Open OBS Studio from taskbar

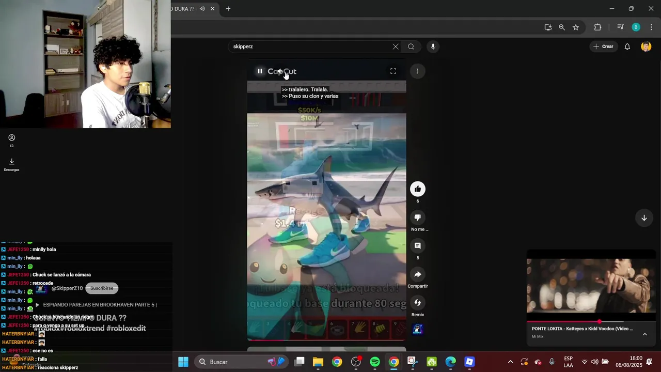coord(356,362)
